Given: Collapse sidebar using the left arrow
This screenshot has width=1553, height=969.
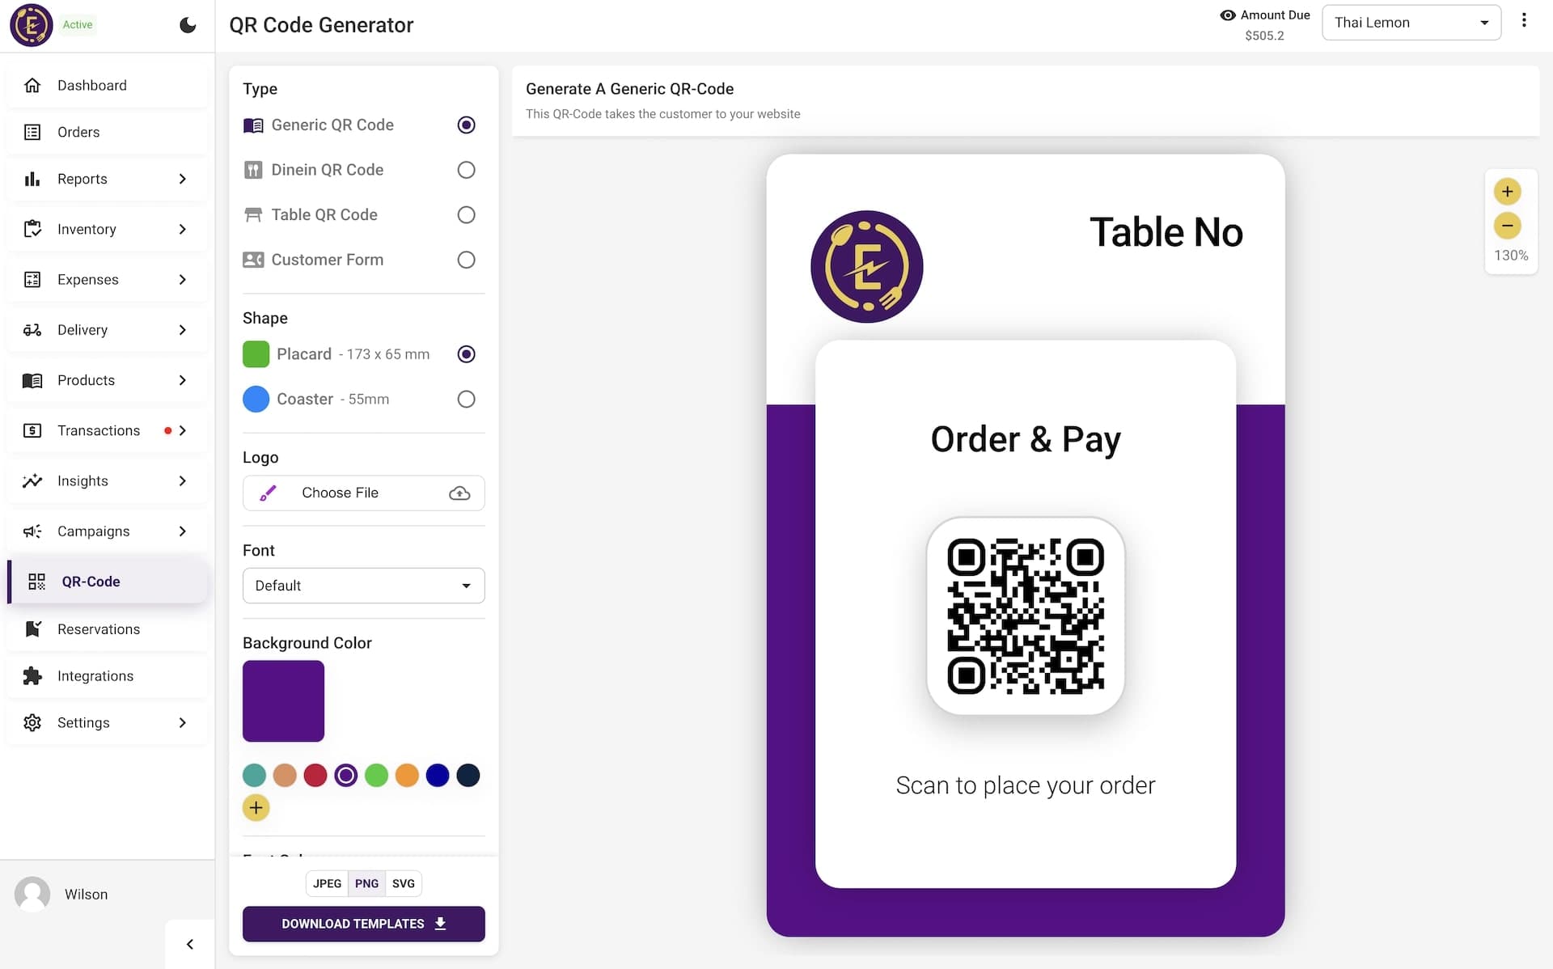Looking at the screenshot, I should point(190,944).
